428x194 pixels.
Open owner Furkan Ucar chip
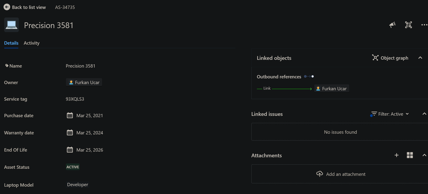click(84, 82)
